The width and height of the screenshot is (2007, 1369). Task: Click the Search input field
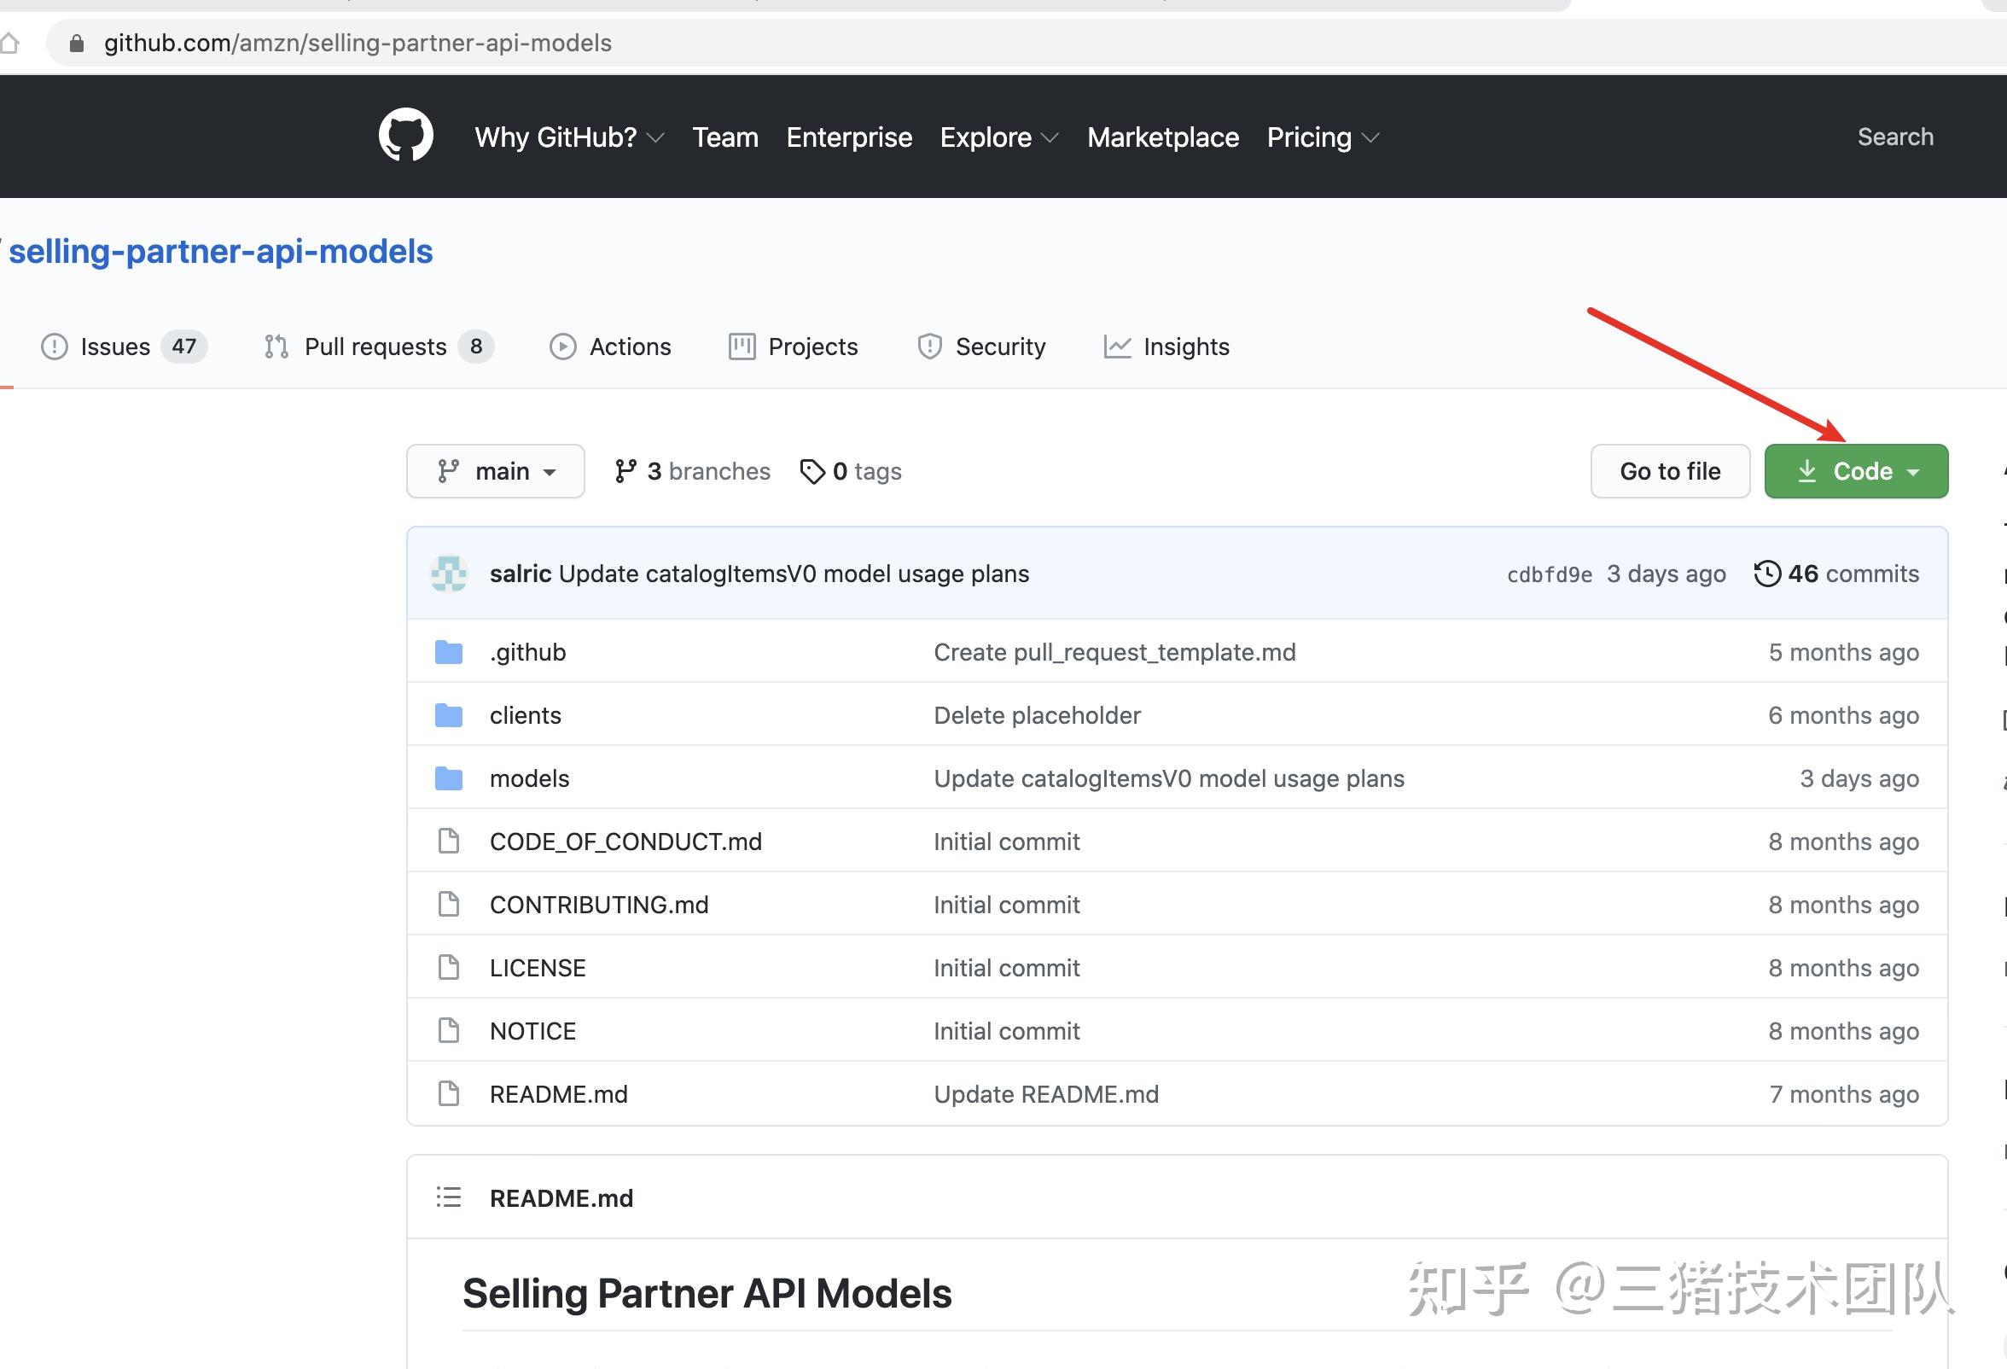[x=1894, y=137]
